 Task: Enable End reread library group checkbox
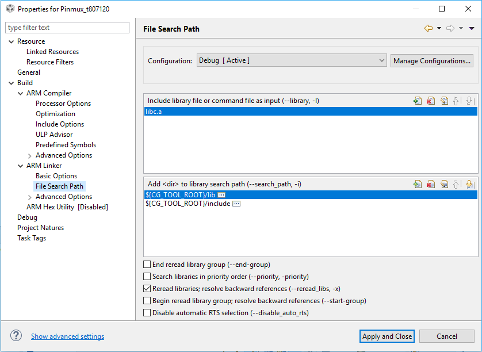[147, 265]
